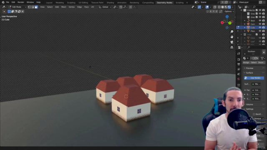Open the pivot point dropdown

pos(116,7)
